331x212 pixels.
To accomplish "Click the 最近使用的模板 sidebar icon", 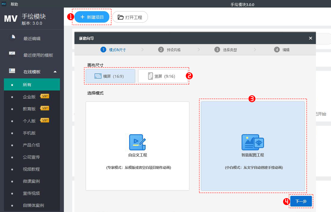I will pyautogui.click(x=12, y=54).
